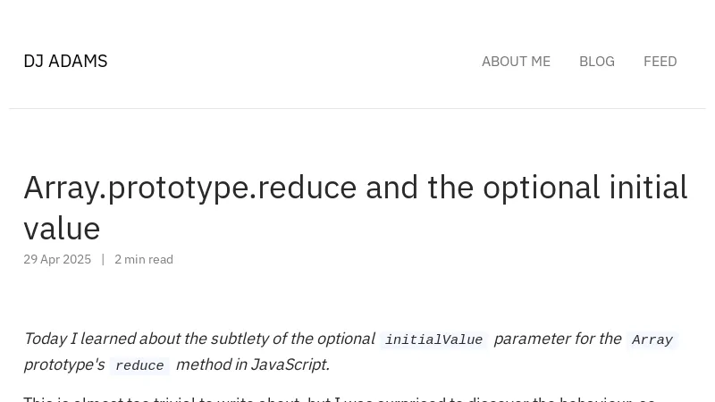
Task: Click the initialValue inline code
Action: tap(433, 340)
